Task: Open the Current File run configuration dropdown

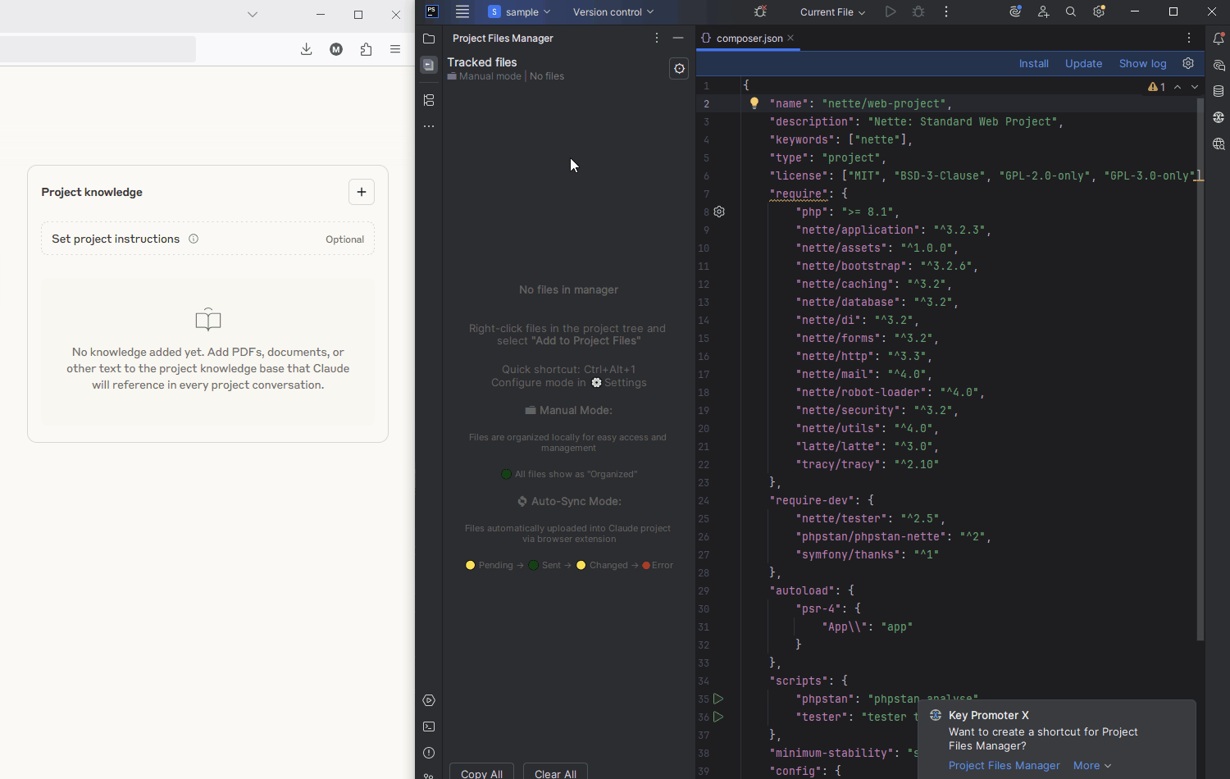Action: (832, 11)
